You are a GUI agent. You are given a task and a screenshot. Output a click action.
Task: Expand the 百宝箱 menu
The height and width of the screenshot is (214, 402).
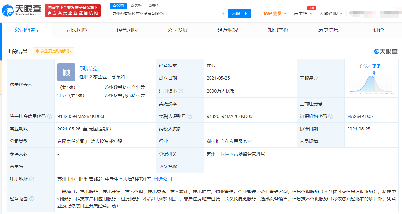coord(303,13)
